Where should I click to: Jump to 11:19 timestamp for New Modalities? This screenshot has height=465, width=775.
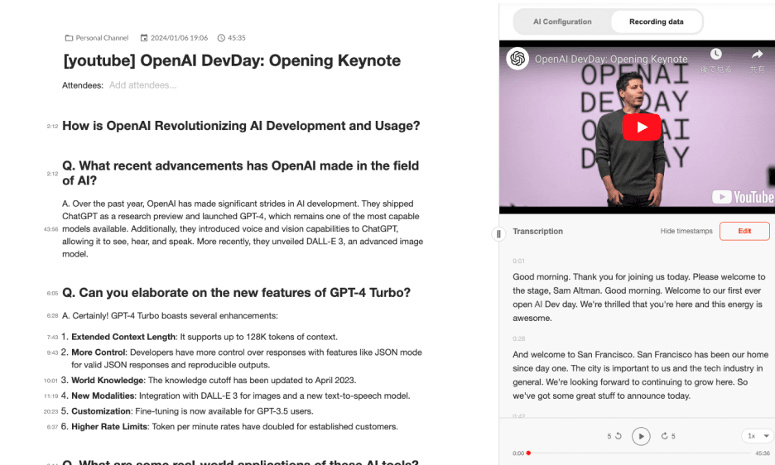click(51, 396)
